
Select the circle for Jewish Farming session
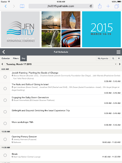click(5, 77)
